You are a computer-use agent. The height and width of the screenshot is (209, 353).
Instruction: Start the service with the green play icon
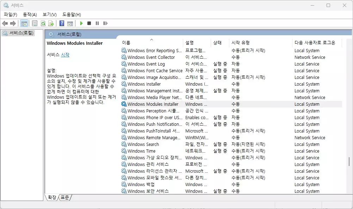(81, 23)
